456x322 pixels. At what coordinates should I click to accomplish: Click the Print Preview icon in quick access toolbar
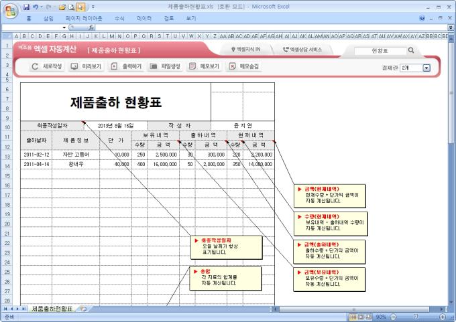point(72,7)
